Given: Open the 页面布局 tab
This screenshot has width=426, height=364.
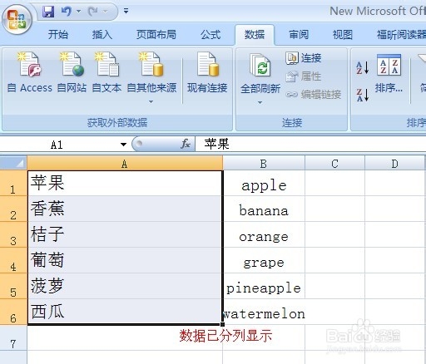Looking at the screenshot, I should 156,35.
